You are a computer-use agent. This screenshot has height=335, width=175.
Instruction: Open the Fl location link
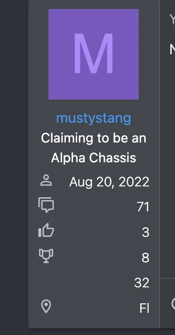(x=144, y=309)
